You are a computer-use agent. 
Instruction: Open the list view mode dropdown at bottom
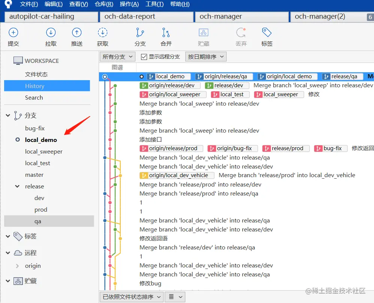(x=175, y=297)
